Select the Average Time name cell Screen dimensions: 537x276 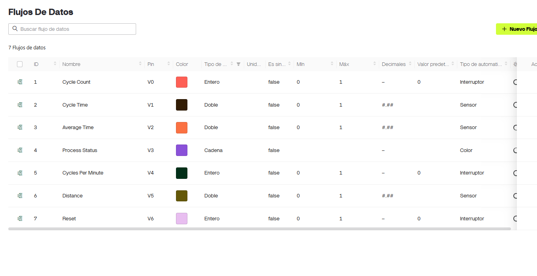78,127
